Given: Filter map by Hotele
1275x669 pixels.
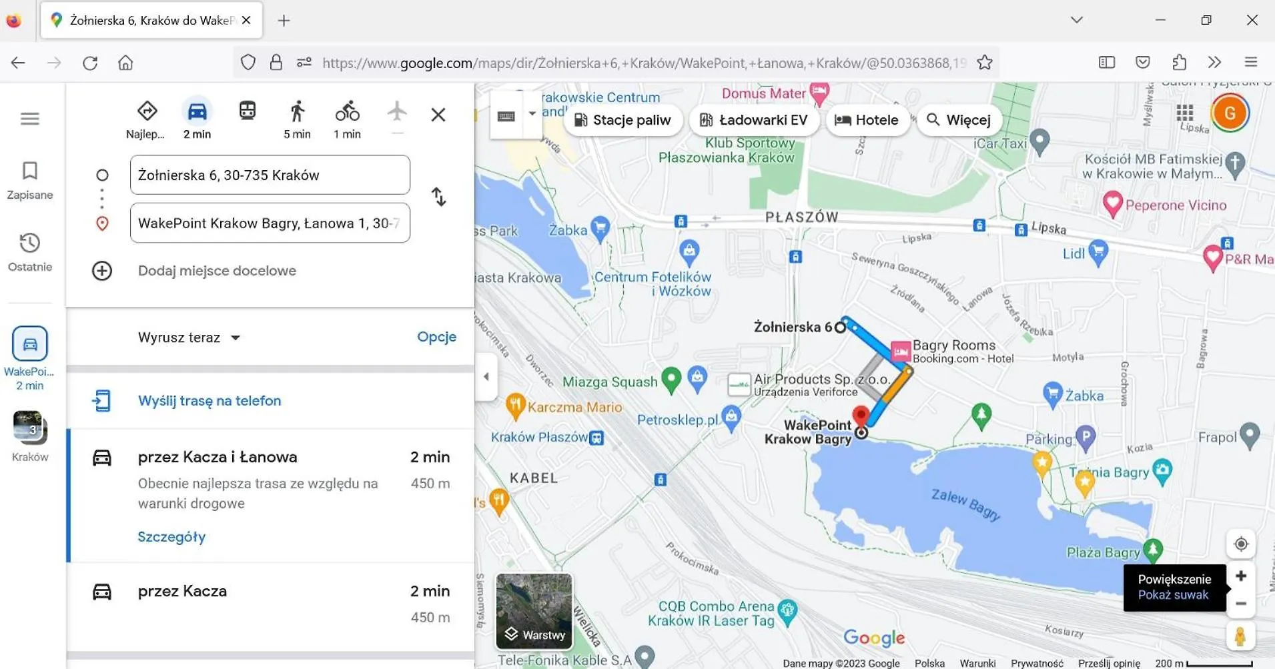Looking at the screenshot, I should click(x=867, y=120).
